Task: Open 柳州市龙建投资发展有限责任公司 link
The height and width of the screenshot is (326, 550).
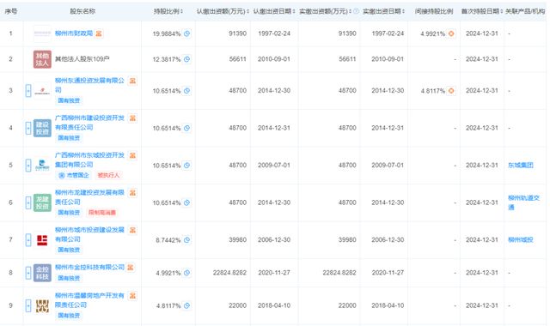Action: click(89, 197)
